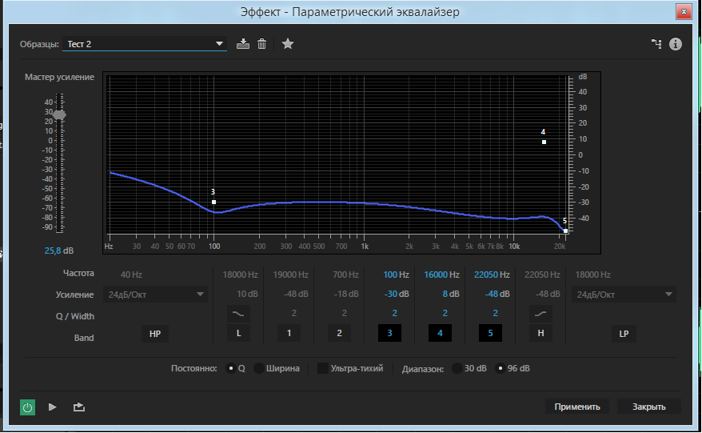Enable the Ультра-тихий checkbox
This screenshot has width=702, height=433.
pyautogui.click(x=322, y=369)
